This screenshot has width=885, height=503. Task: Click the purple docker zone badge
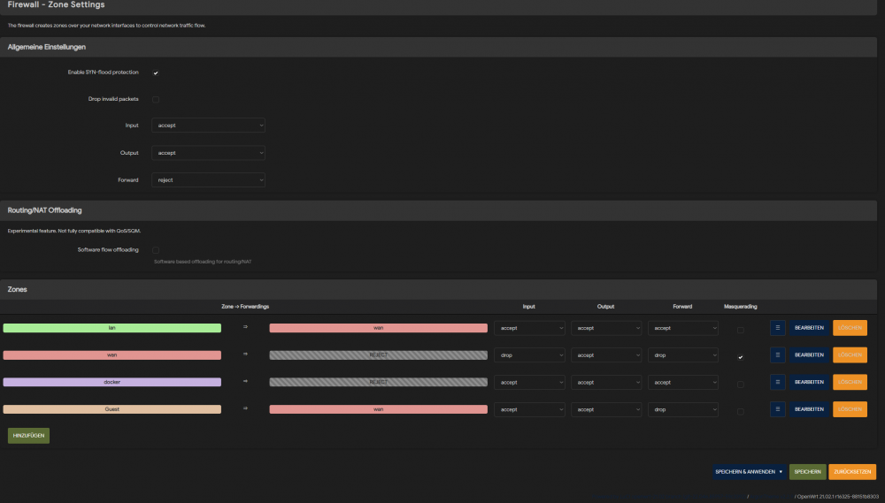pyautogui.click(x=112, y=382)
